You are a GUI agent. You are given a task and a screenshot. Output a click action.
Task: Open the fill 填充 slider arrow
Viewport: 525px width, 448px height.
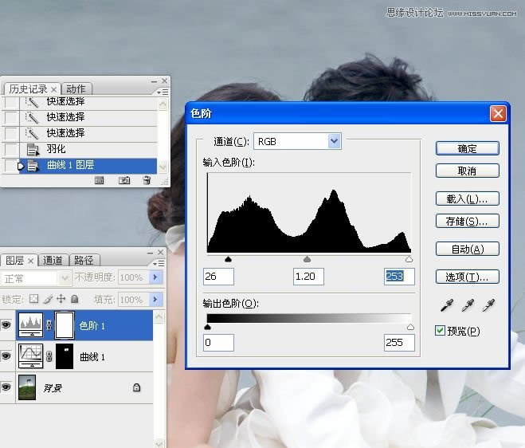pos(156,300)
